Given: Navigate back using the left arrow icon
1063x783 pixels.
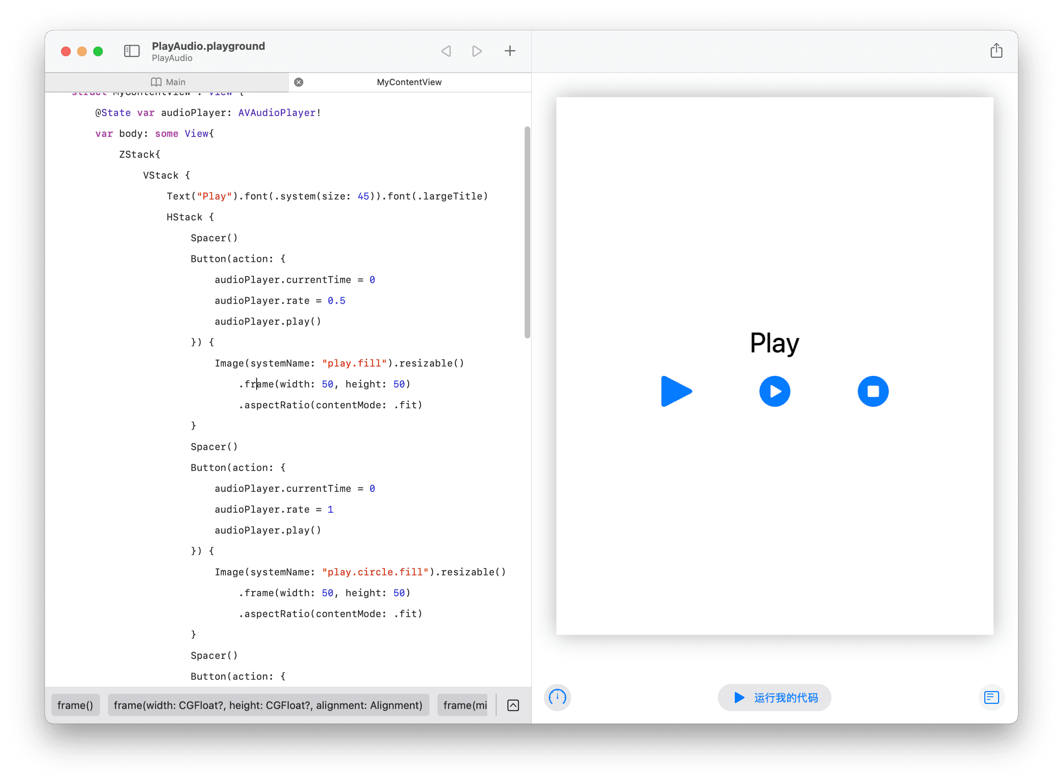Looking at the screenshot, I should pyautogui.click(x=446, y=51).
